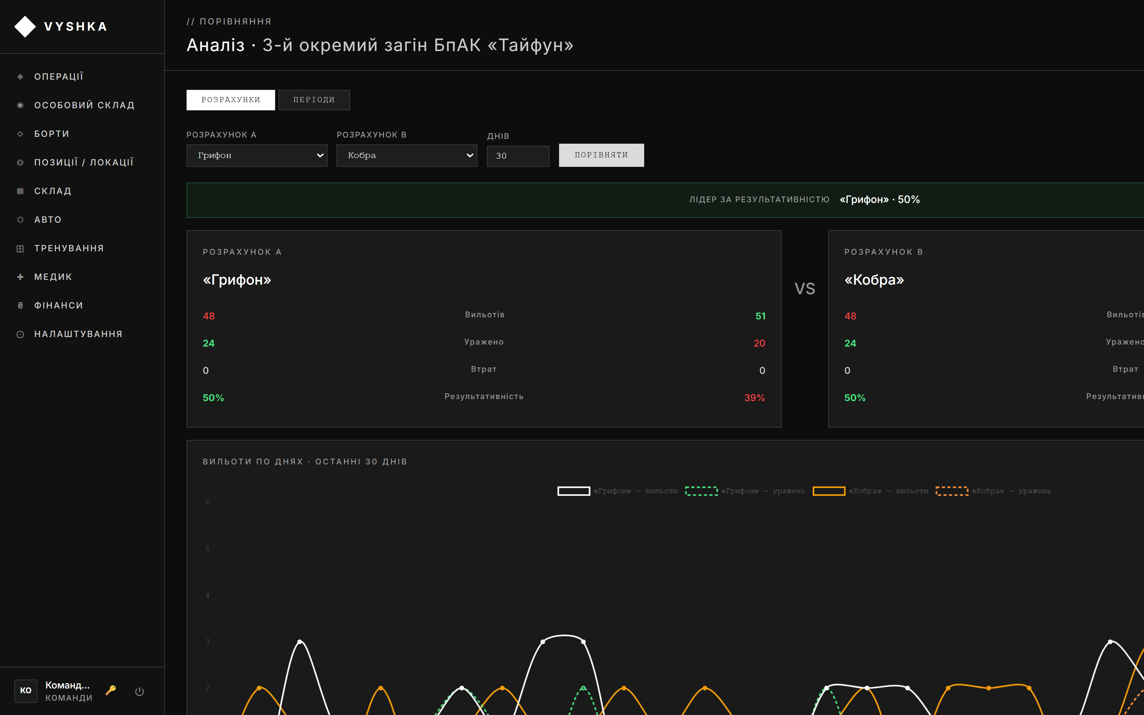Click the Склад grid icon
Viewport: 1144px width, 715px height.
coord(20,191)
